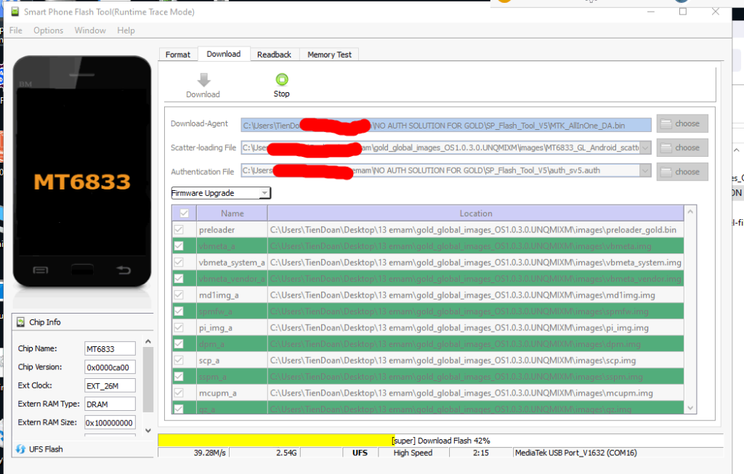This screenshot has height=474, width=744.
Task: Click the yellow battery icon above the title bar
Action: (504, 3)
